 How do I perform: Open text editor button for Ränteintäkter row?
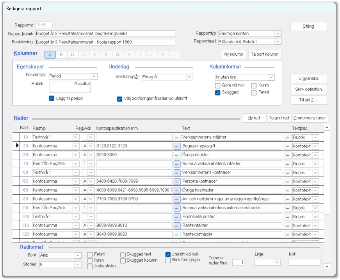288,226
